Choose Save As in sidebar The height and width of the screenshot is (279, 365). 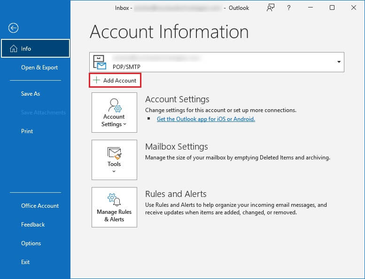[x=31, y=94]
